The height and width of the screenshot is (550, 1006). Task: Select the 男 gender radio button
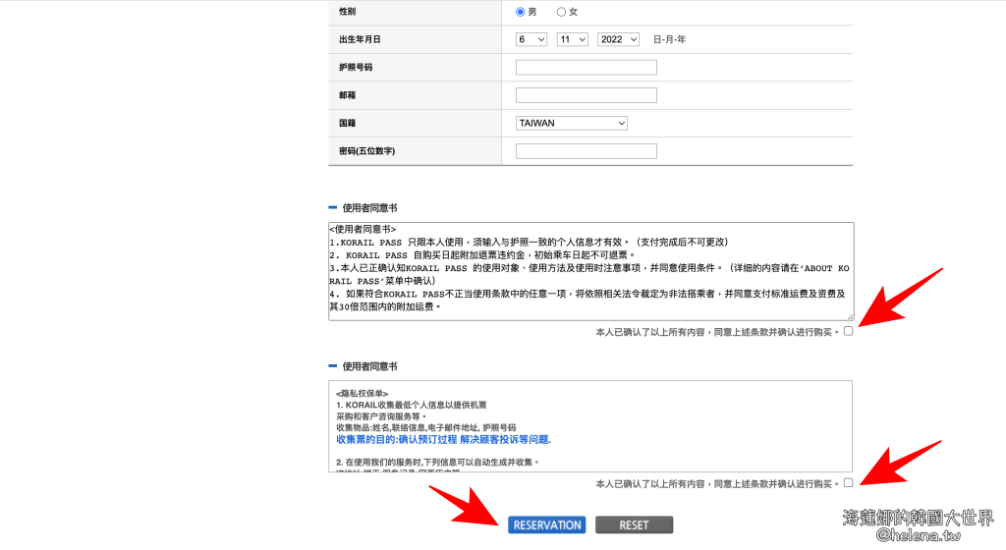click(521, 12)
